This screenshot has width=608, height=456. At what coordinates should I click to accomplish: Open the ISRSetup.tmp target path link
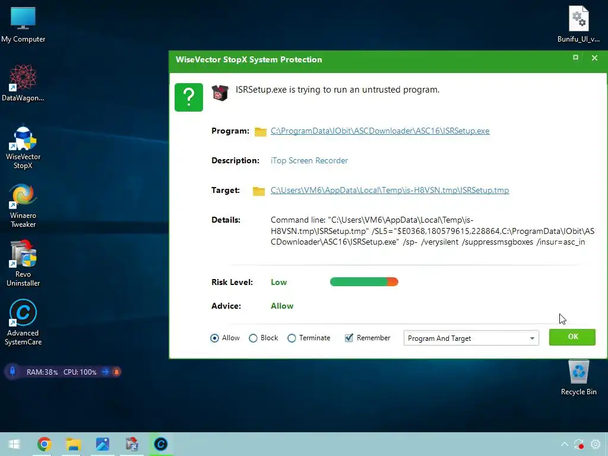click(389, 191)
